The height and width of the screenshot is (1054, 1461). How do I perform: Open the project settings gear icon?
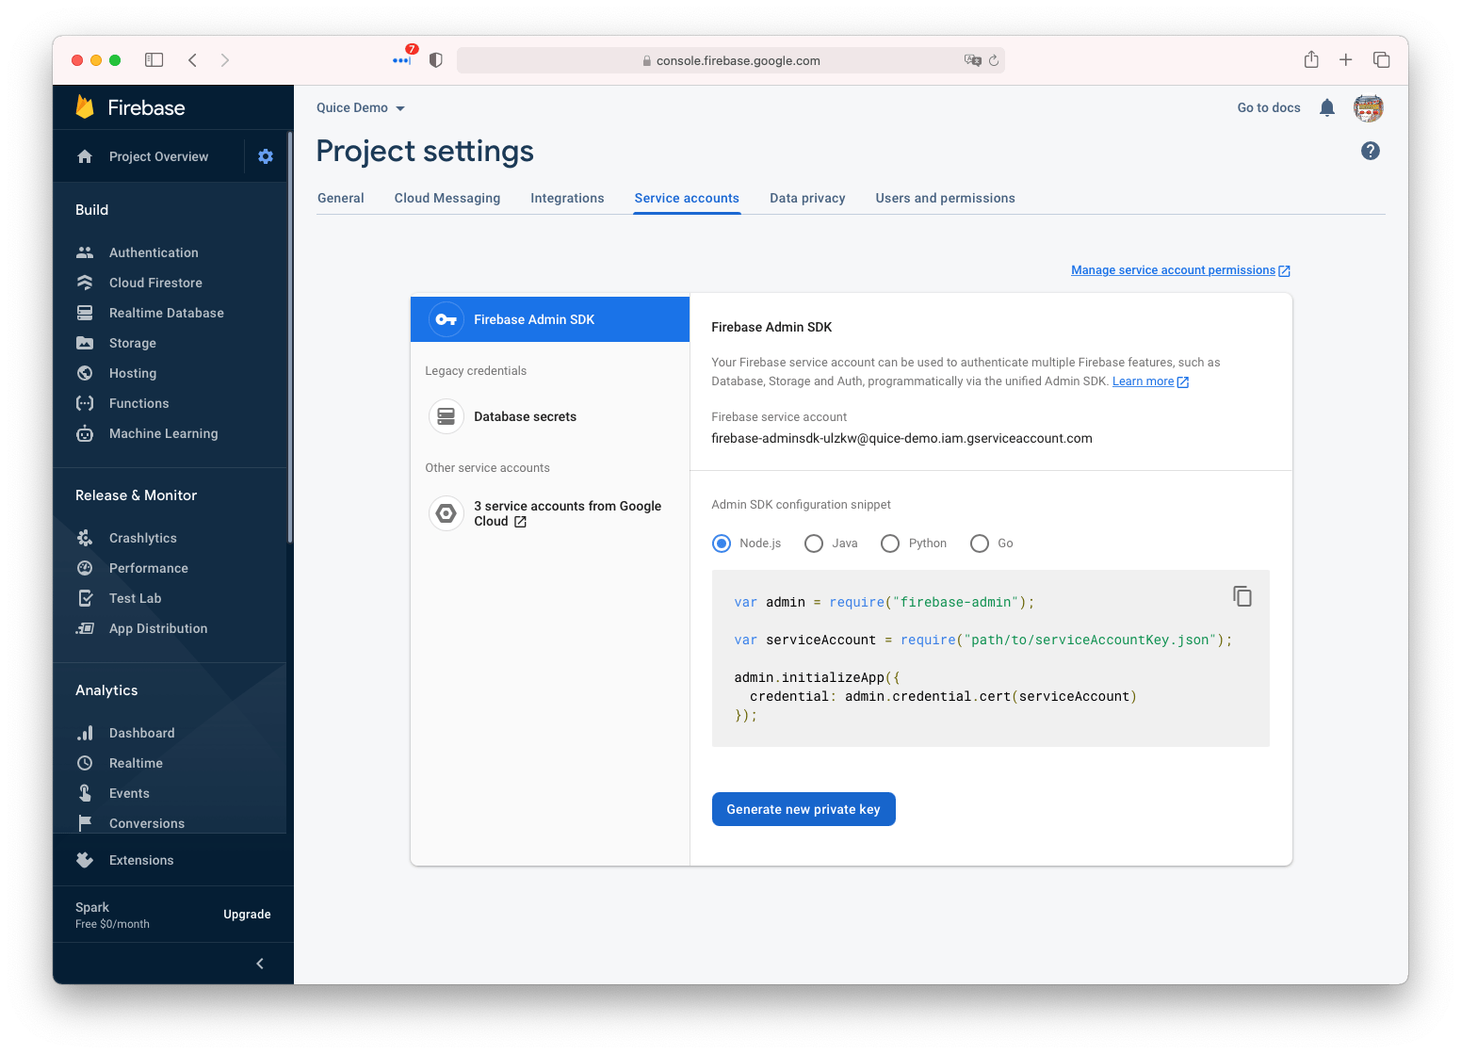pos(266,156)
